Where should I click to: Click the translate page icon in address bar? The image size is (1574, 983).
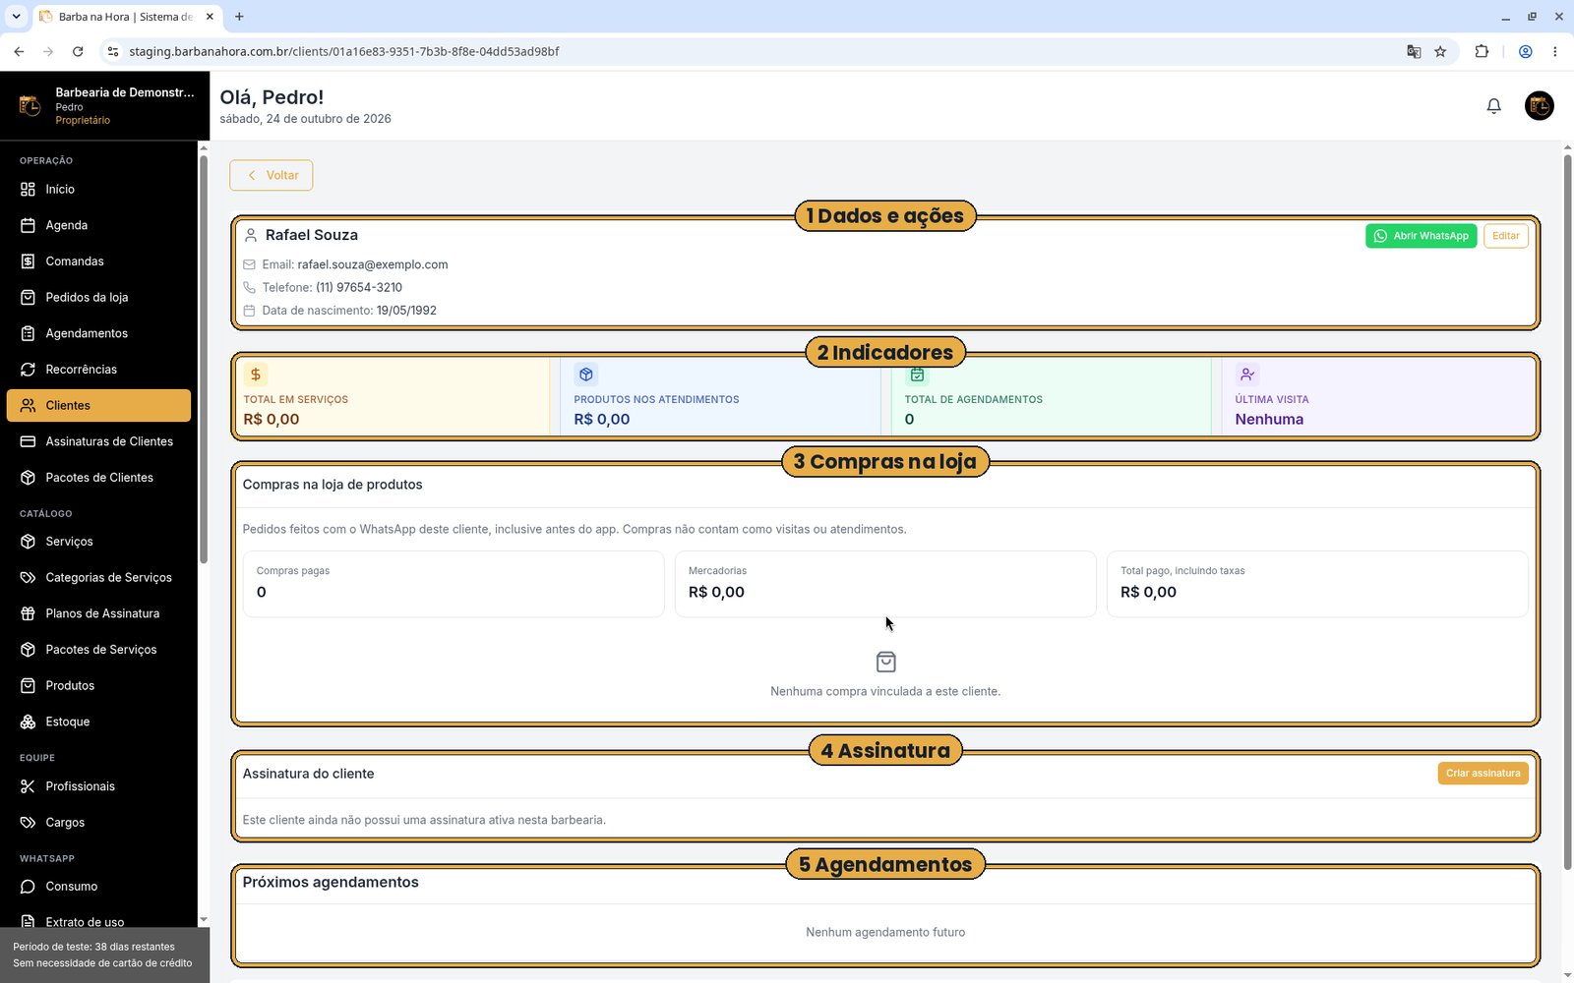click(x=1414, y=51)
